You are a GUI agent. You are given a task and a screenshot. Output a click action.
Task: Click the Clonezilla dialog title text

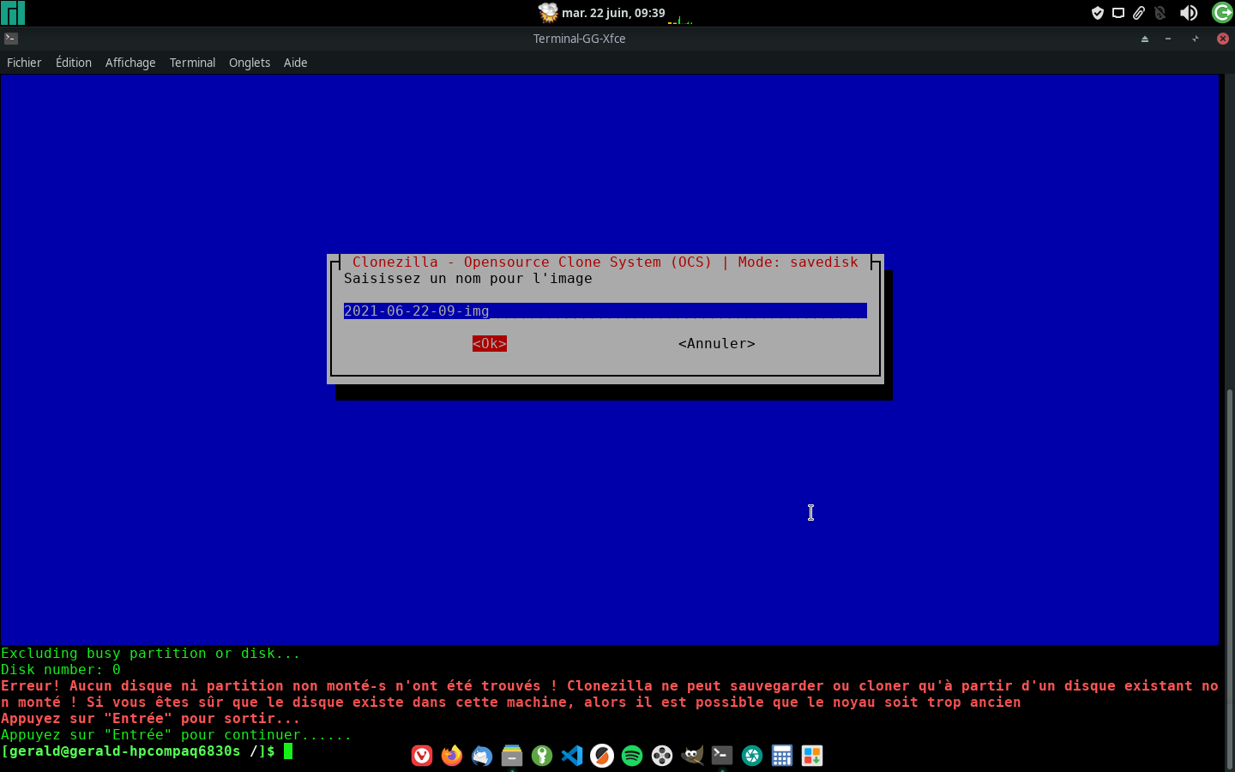tap(605, 262)
